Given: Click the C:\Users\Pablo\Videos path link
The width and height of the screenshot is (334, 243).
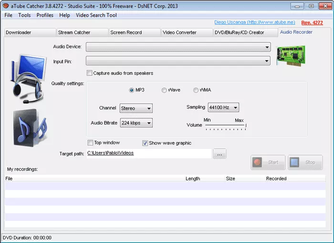Looking at the screenshot, I should point(110,153).
